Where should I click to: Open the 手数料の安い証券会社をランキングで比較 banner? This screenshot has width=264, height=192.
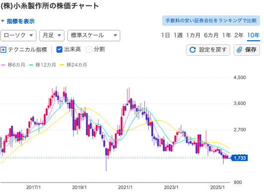click(x=211, y=21)
